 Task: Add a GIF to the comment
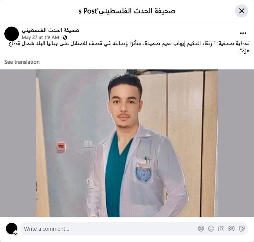[231, 229]
